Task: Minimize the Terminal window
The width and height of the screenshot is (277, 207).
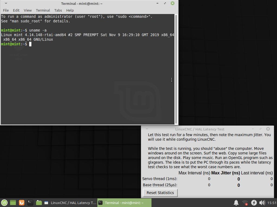Action: pos(157,3)
